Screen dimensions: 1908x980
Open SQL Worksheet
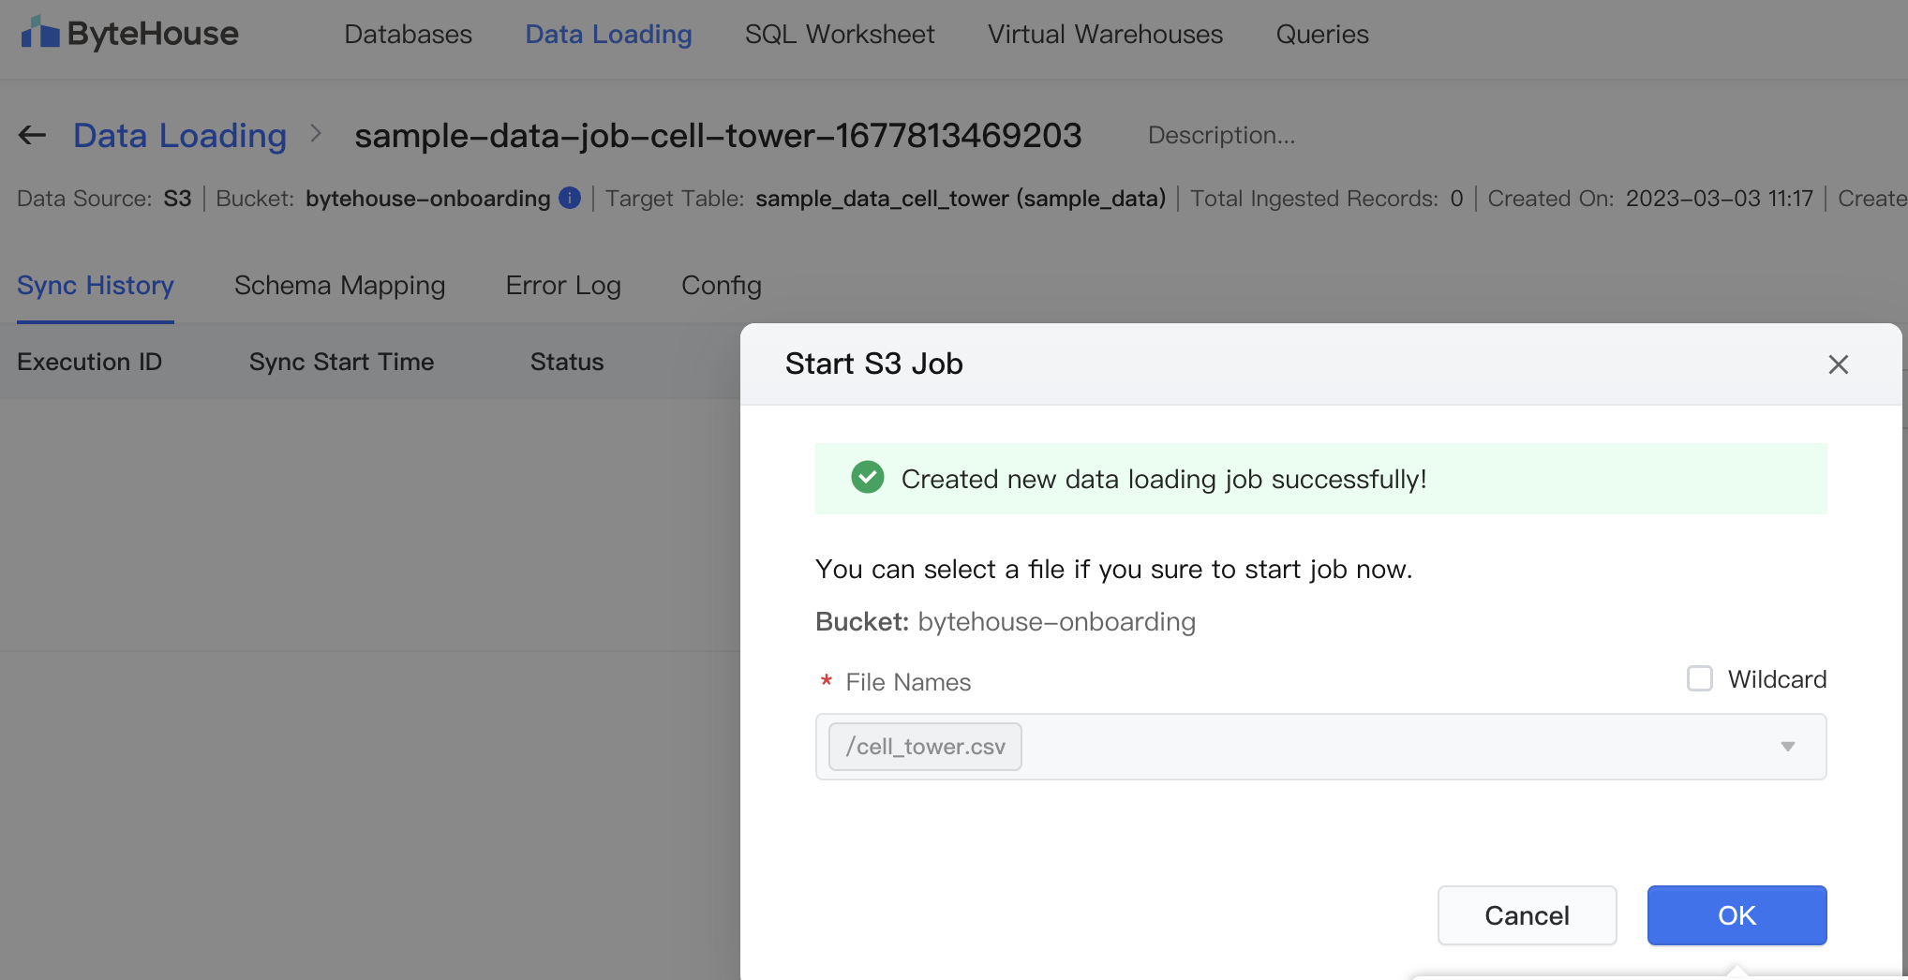coord(840,35)
